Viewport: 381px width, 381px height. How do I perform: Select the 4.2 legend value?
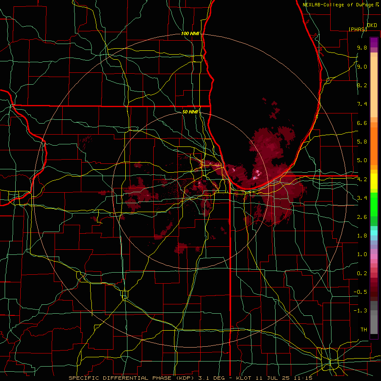tap(362, 179)
